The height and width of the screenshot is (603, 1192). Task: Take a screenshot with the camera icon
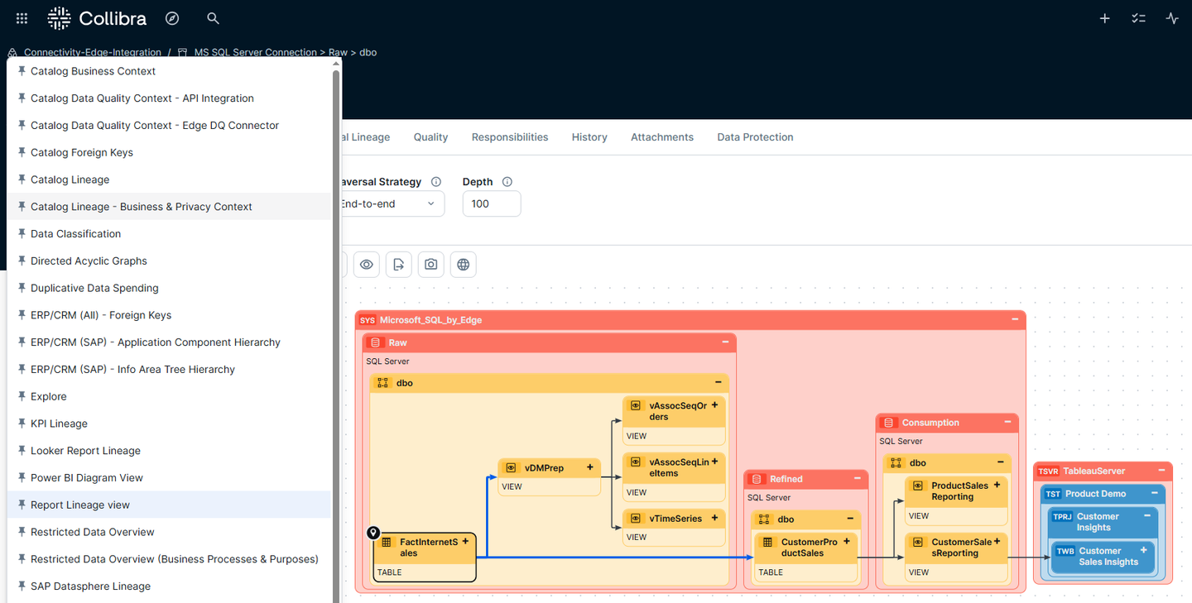[430, 264]
